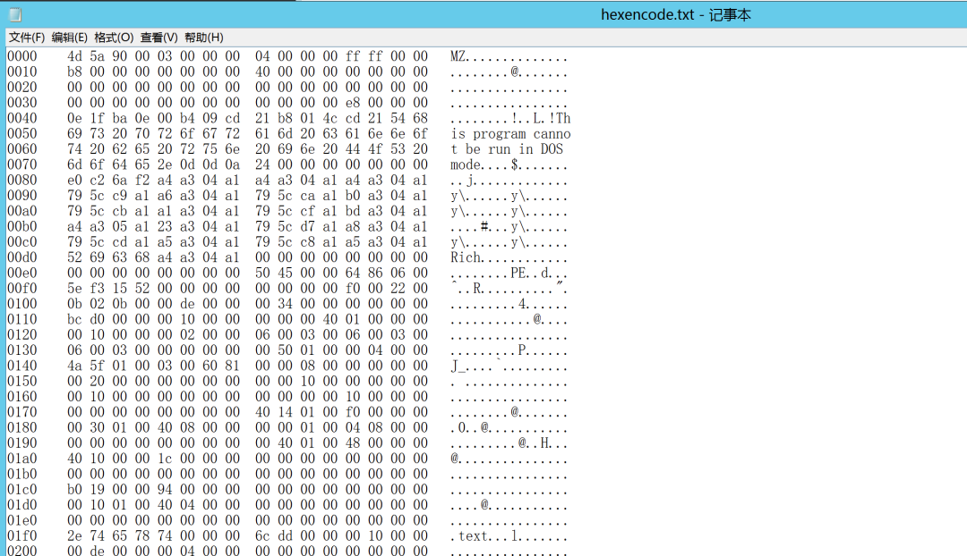The height and width of the screenshot is (556, 967).
Task: Click 't be run in DOS' ASCII text
Action: click(x=507, y=149)
